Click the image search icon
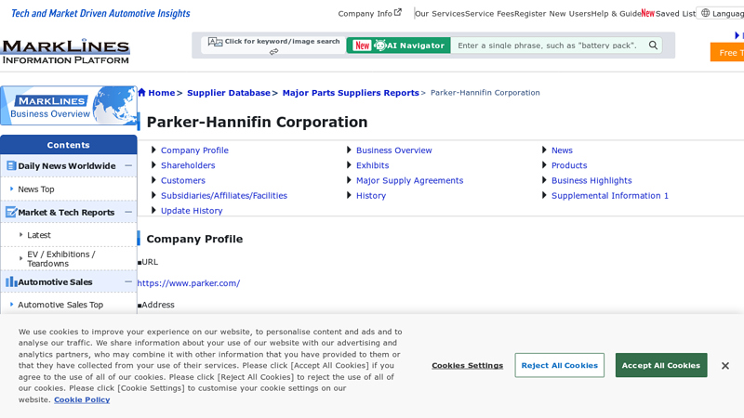744x418 pixels. coord(215,42)
